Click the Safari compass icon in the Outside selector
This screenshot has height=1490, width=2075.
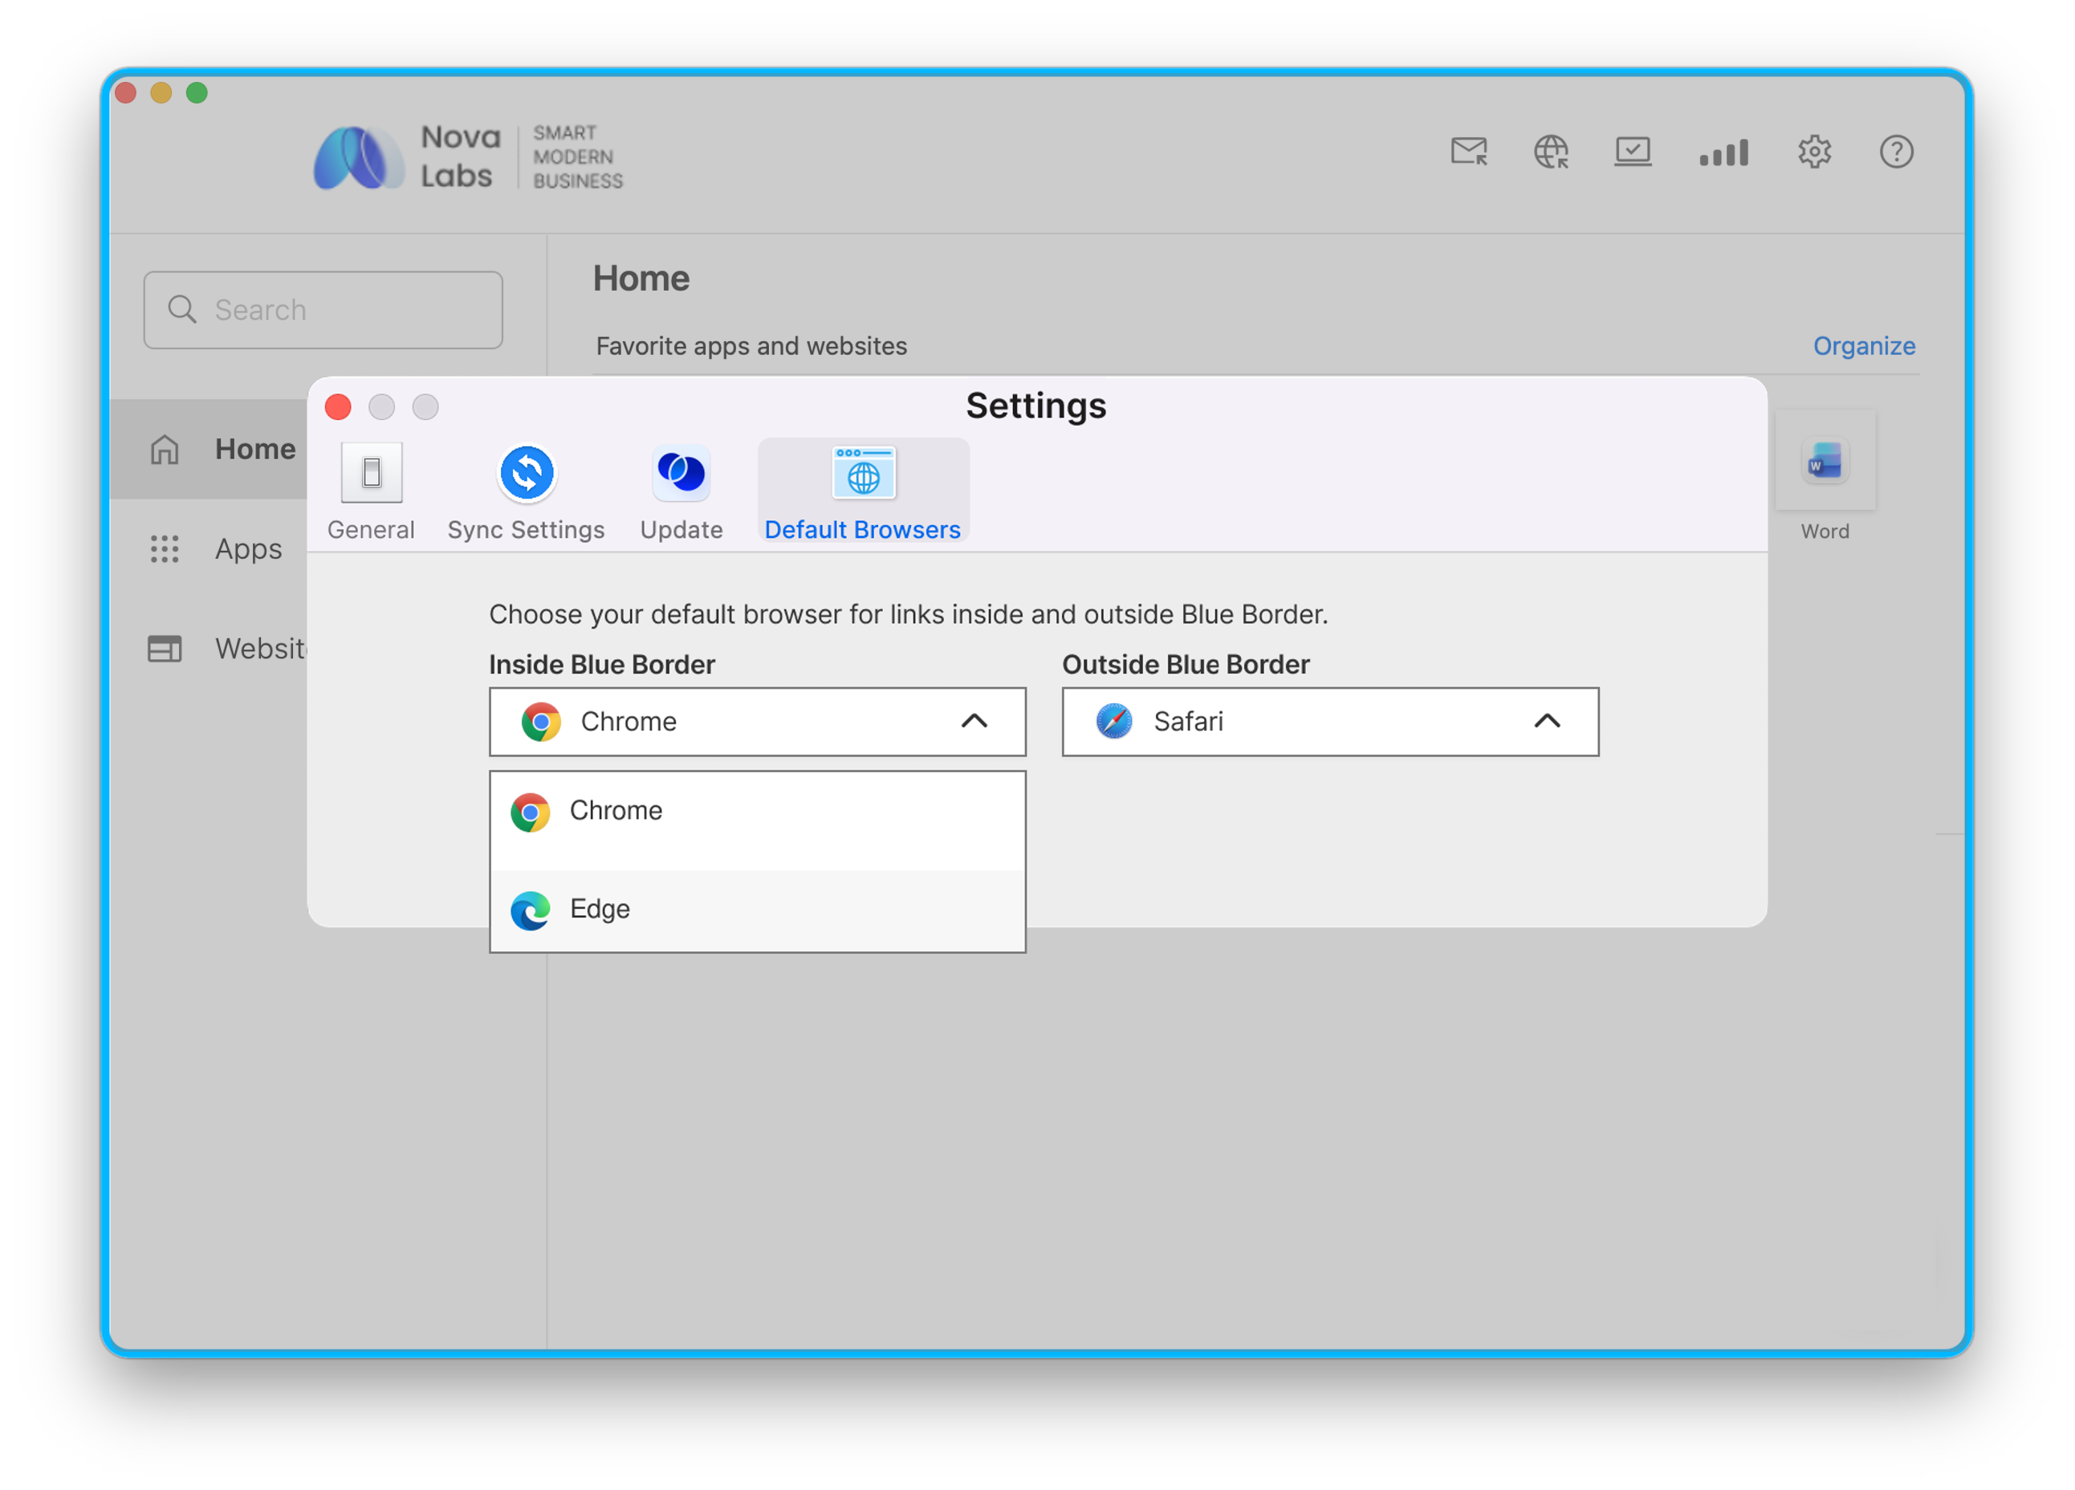(x=1114, y=721)
